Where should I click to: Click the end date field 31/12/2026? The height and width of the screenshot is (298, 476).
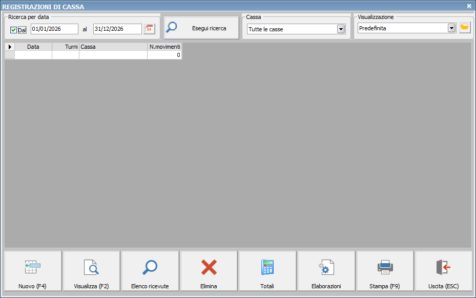tap(117, 29)
